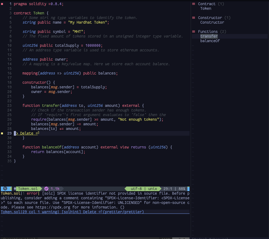This screenshot has width=269, height=239.
Task: Click the contract Token declaration
Action: coord(31,13)
